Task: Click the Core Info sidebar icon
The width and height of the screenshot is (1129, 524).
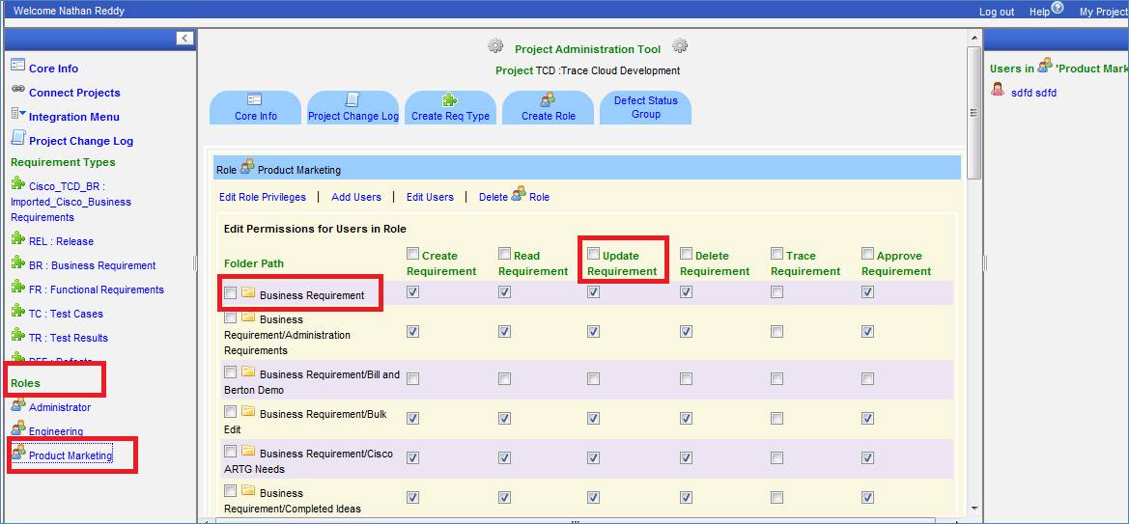Action: click(18, 65)
